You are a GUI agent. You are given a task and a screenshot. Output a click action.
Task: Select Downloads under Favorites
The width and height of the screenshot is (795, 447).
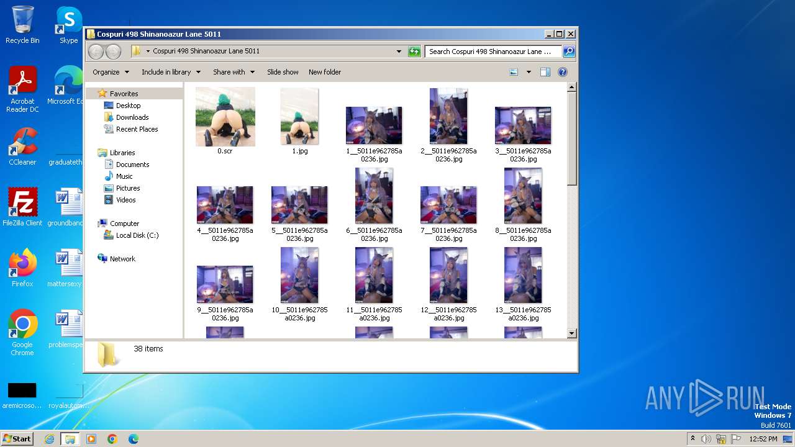click(x=132, y=117)
